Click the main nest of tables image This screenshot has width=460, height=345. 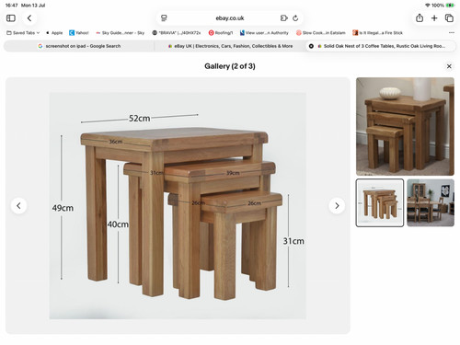click(x=178, y=205)
